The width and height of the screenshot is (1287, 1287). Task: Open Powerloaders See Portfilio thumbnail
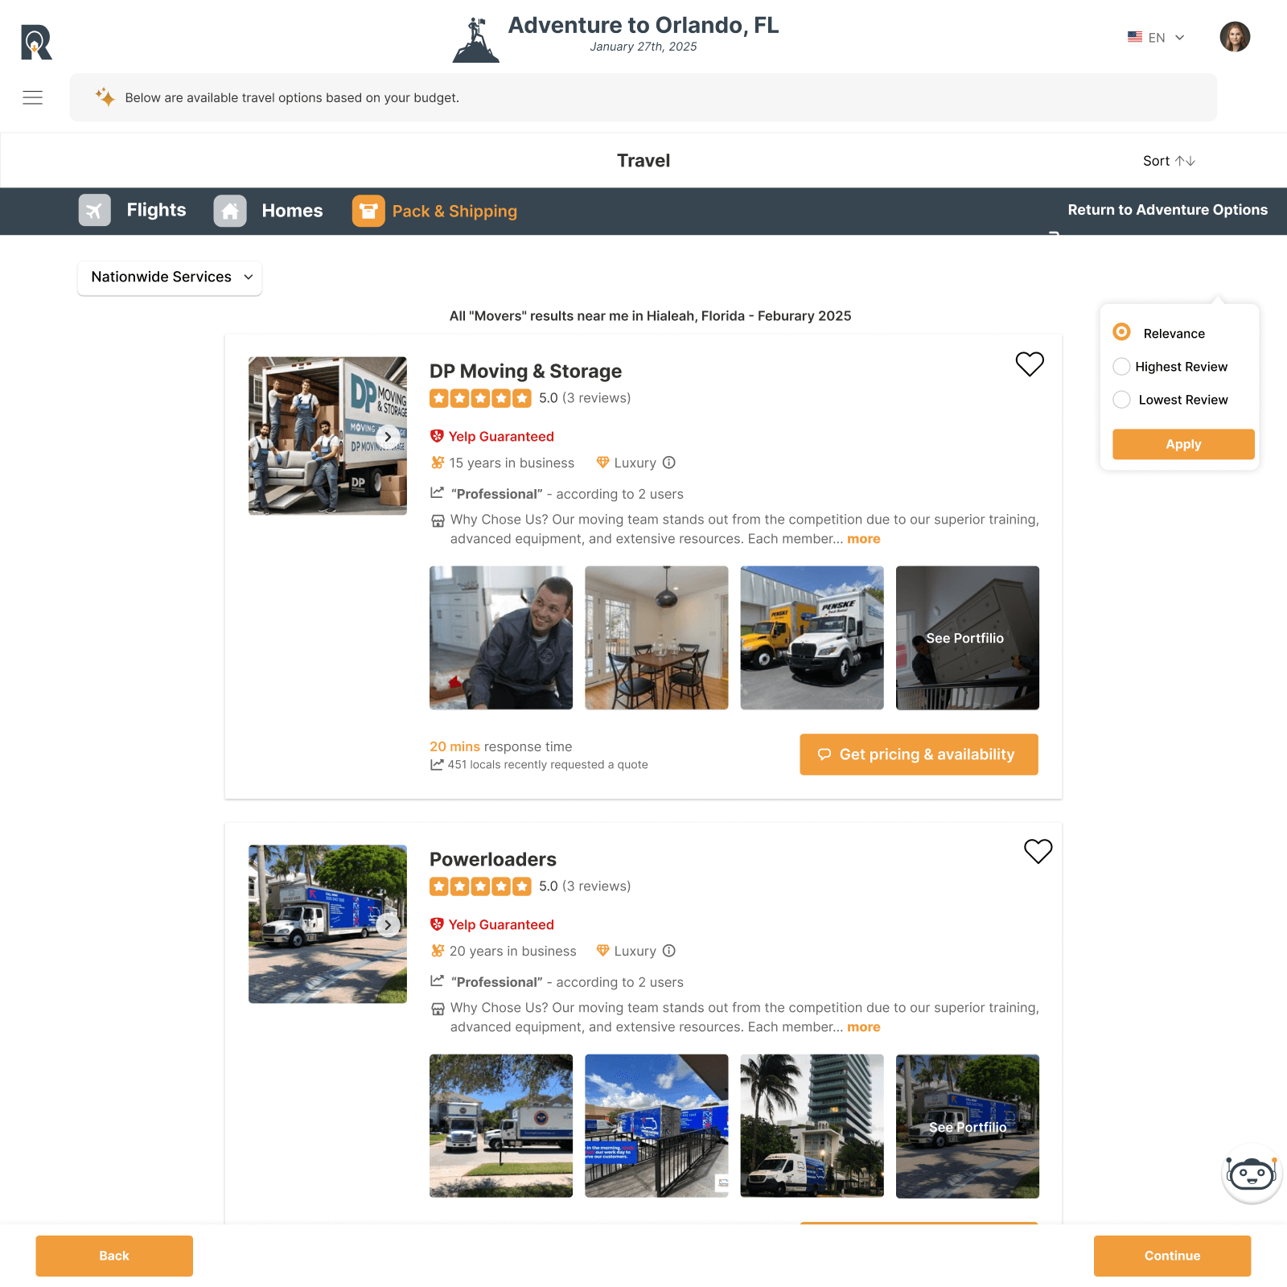[x=968, y=1126]
